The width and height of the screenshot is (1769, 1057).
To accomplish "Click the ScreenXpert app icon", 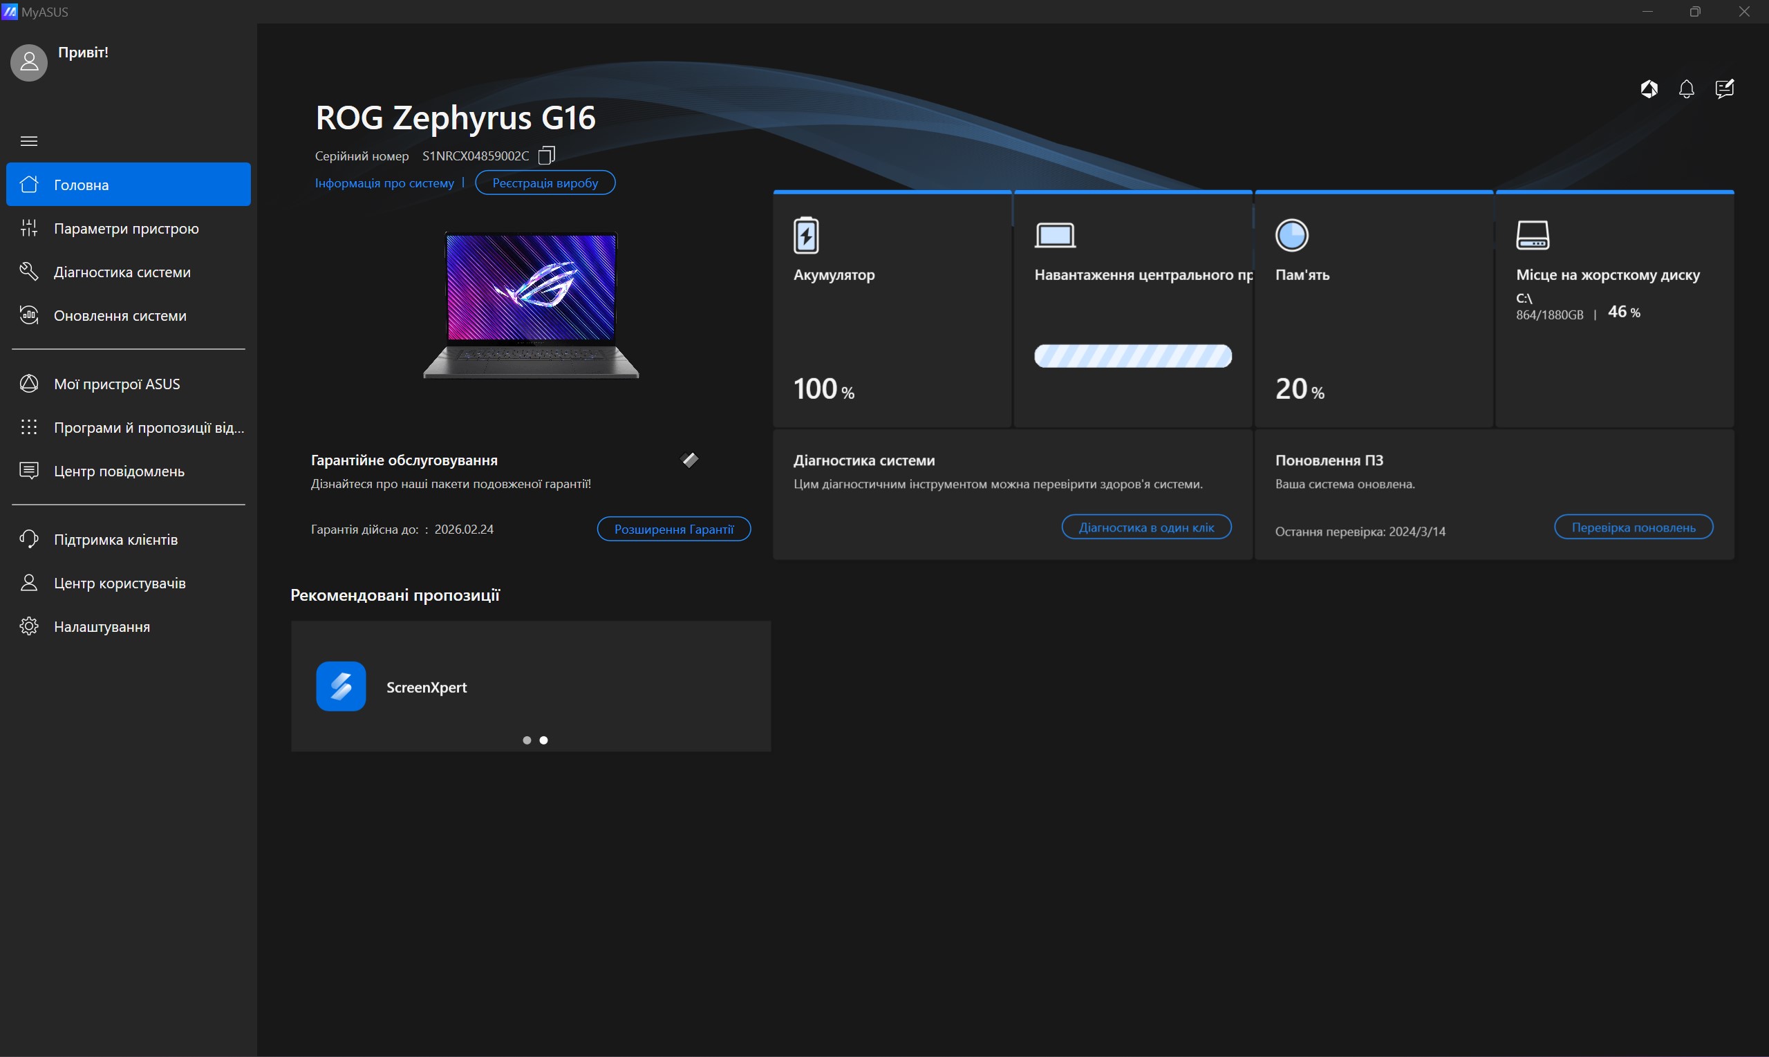I will click(340, 686).
